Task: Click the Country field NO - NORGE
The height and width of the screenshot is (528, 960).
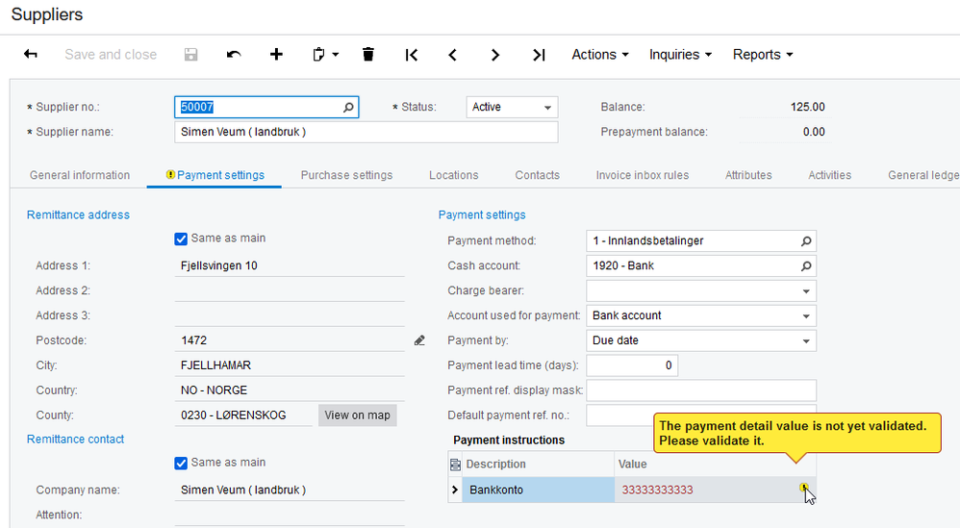Action: click(x=289, y=390)
